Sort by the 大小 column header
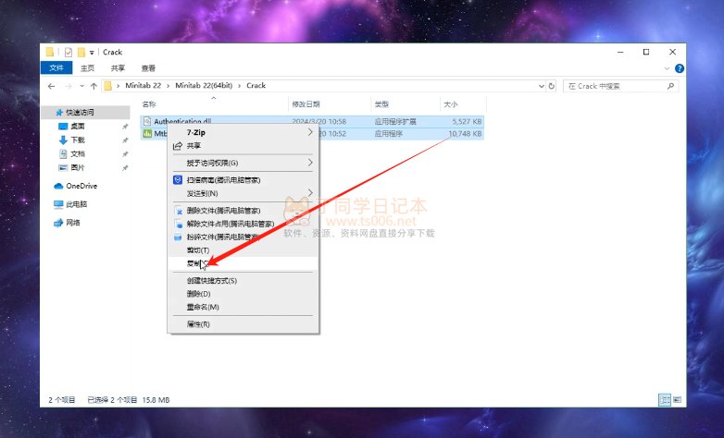This screenshot has width=724, height=438. tap(451, 104)
